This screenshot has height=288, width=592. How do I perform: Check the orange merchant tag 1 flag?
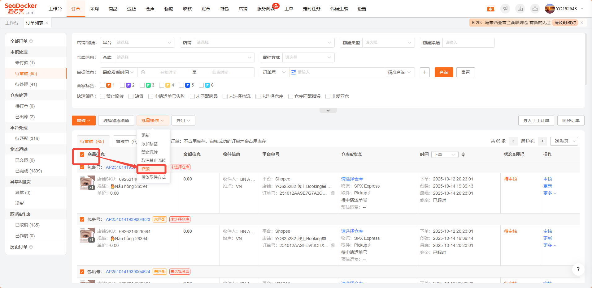point(102,85)
